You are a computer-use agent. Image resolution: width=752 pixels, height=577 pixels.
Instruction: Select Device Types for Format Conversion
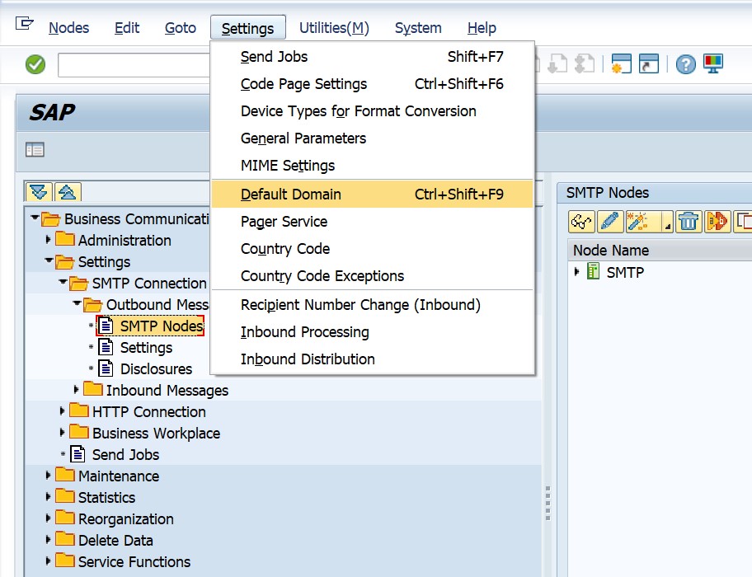(372, 111)
